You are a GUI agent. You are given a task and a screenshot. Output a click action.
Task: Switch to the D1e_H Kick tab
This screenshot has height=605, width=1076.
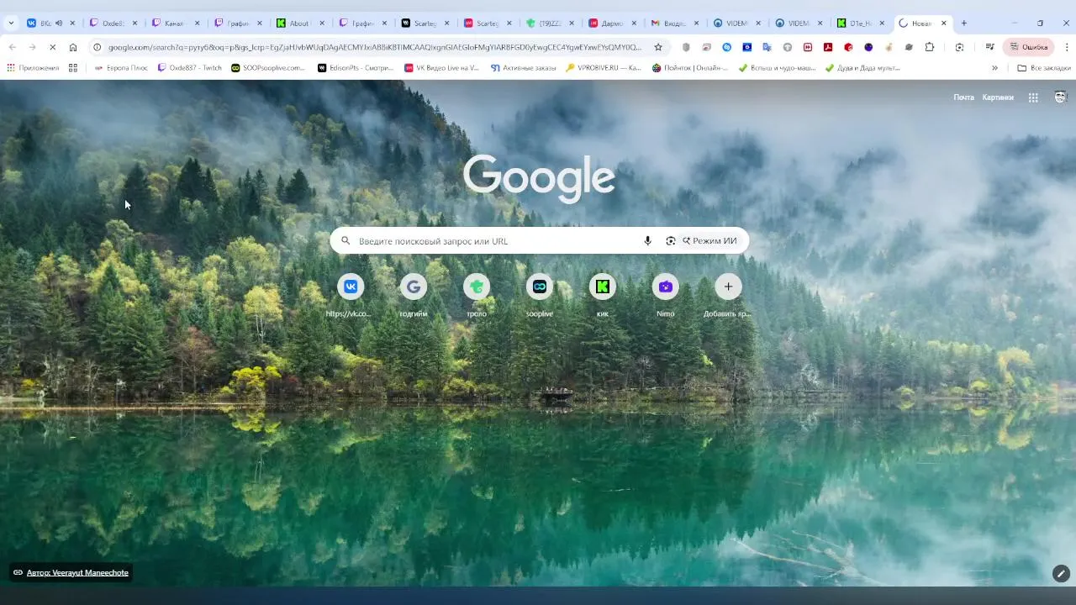coord(862,24)
